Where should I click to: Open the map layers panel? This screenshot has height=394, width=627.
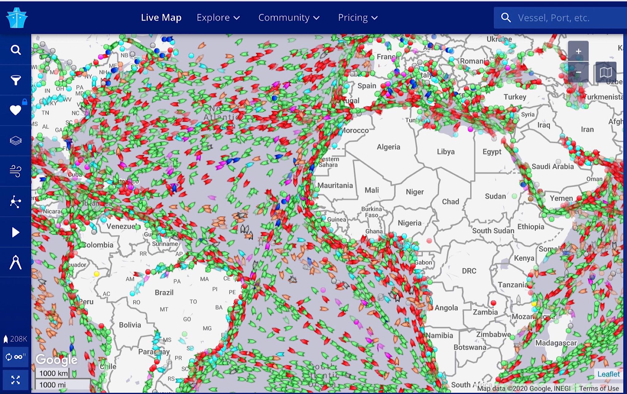pyautogui.click(x=16, y=141)
